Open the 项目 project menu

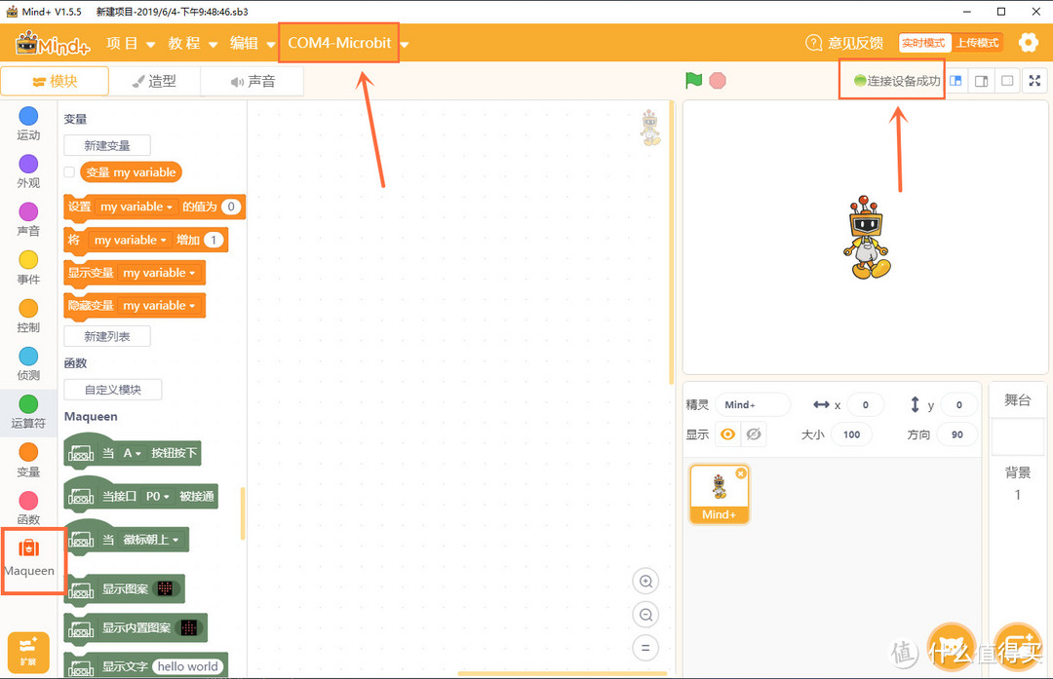coord(131,44)
